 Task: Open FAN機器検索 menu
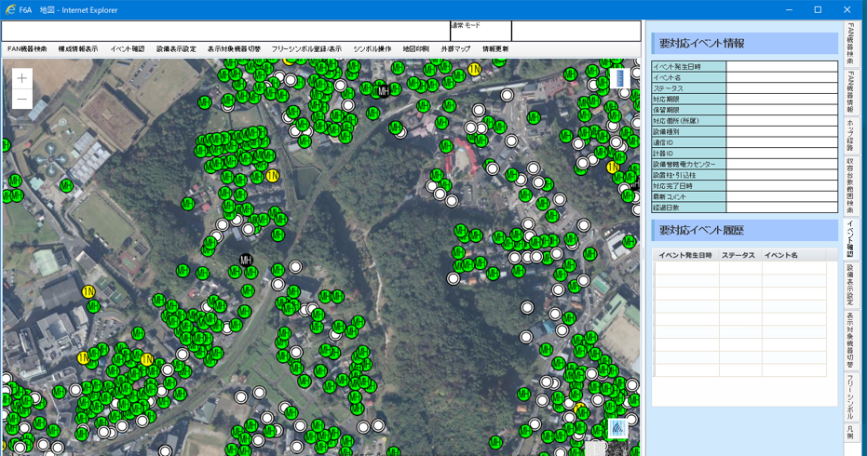(x=27, y=49)
